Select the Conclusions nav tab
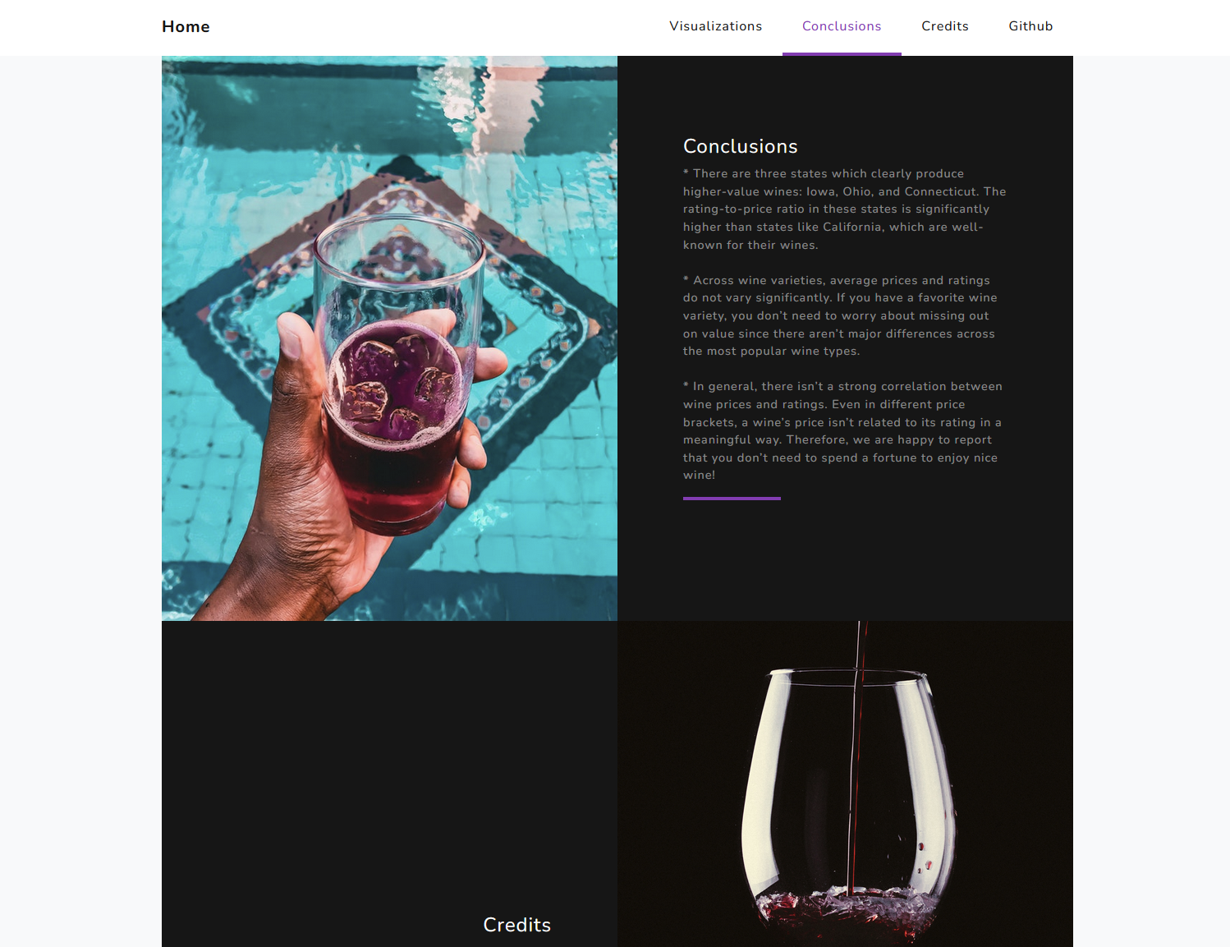 pyautogui.click(x=842, y=26)
